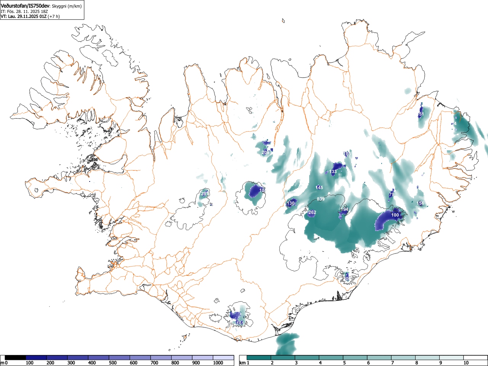Click the Veðurstofan/IS750dev title text
Image resolution: width=488 pixels, height=366 pixels.
tap(25, 5)
